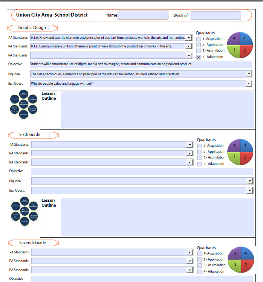This screenshot has width=263, height=282.
Task: Click the Quadrants label in Sixth Grade section
Action: point(206,140)
